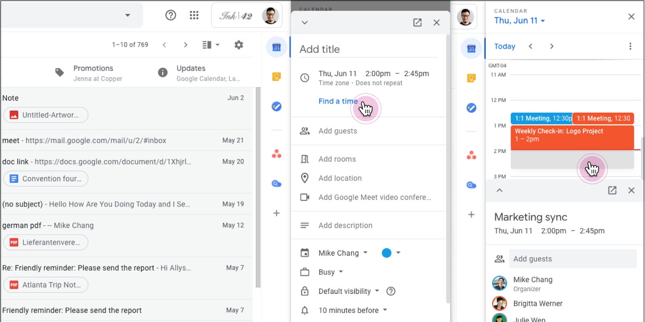Open Calendar in the middle side panel
The width and height of the screenshot is (645, 322).
pyautogui.click(x=277, y=47)
